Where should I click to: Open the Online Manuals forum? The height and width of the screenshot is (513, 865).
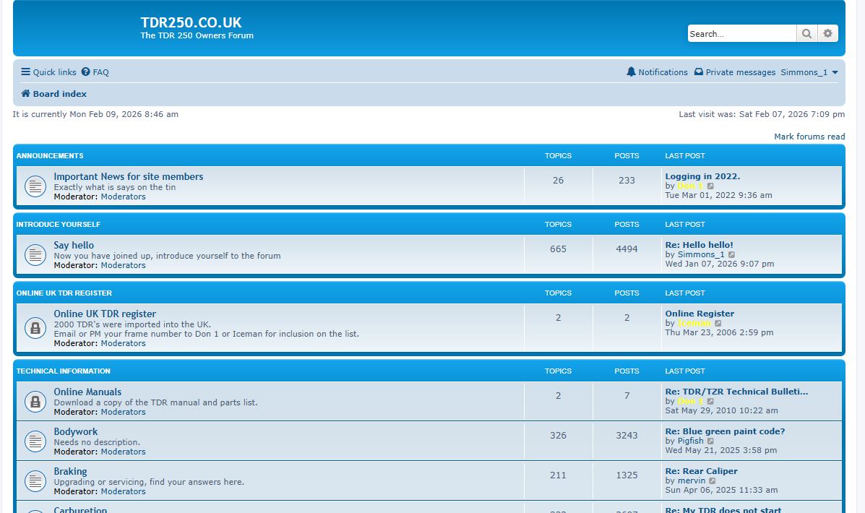87,392
